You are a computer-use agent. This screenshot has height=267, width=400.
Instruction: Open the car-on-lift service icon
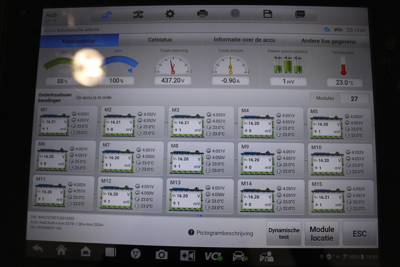[x=138, y=14]
